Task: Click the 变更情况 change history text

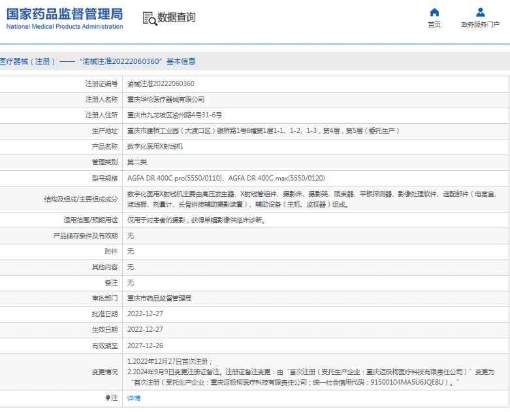Action: tap(311, 372)
